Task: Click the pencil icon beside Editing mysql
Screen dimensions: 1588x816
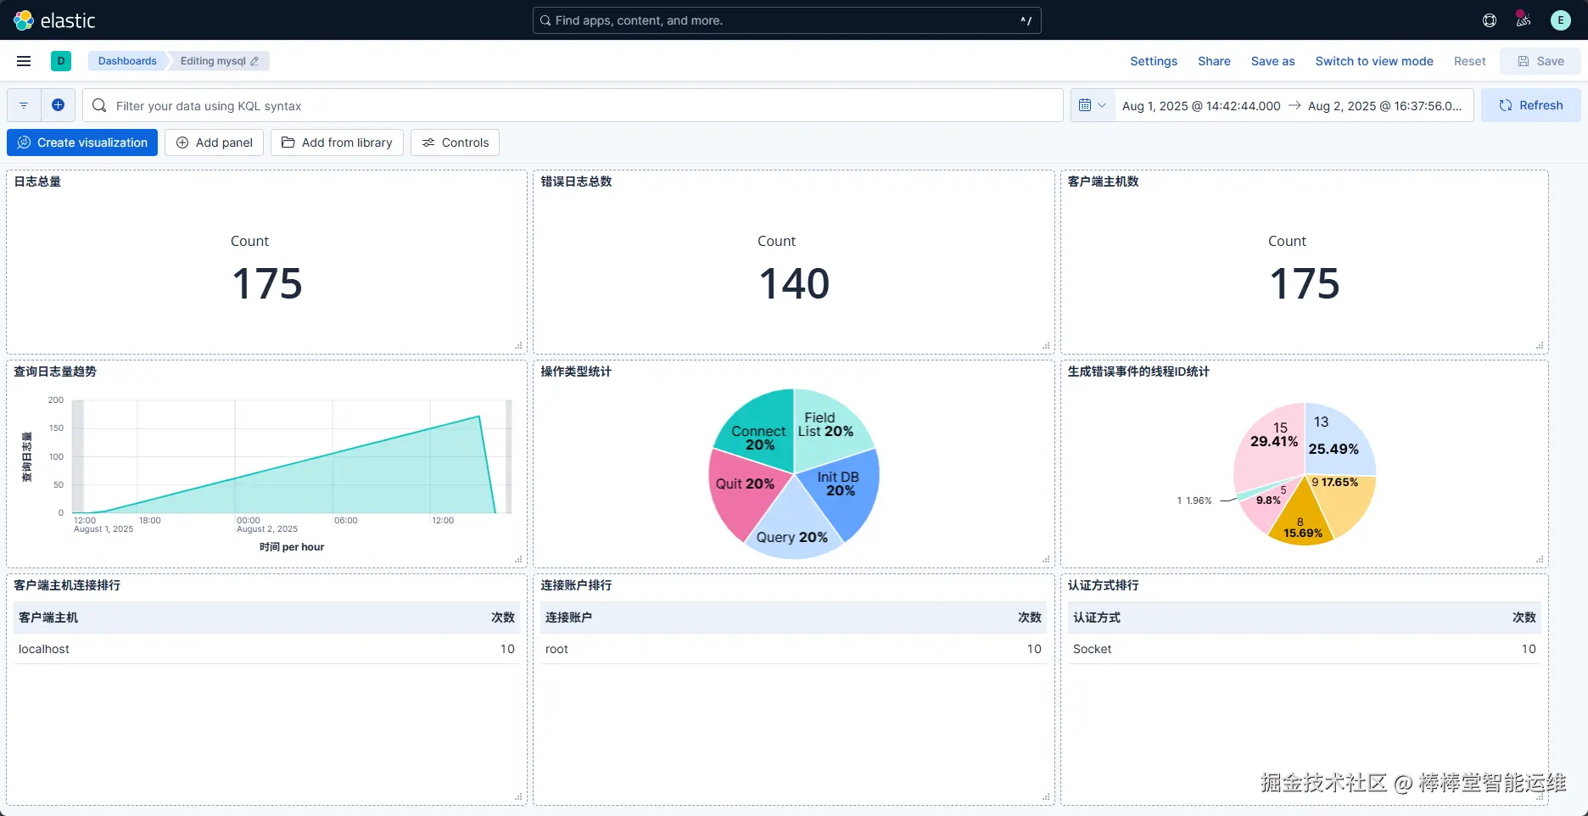Action: click(x=254, y=61)
